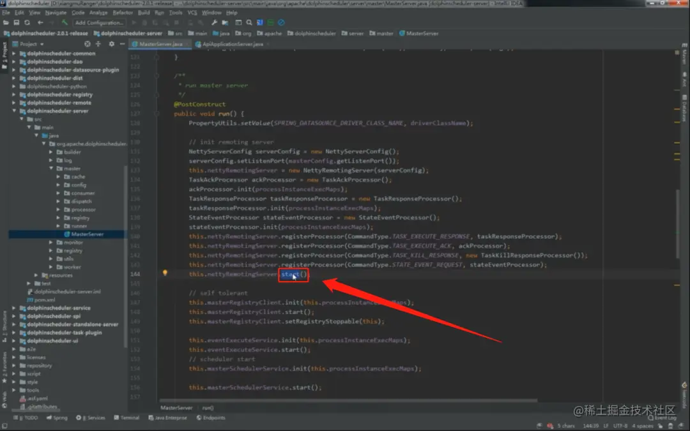
Task: Click dolphinscheduler-server breadcrumb
Action: coord(128,33)
